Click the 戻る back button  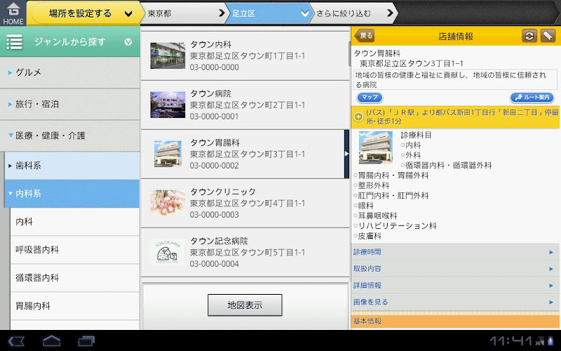[x=364, y=36]
